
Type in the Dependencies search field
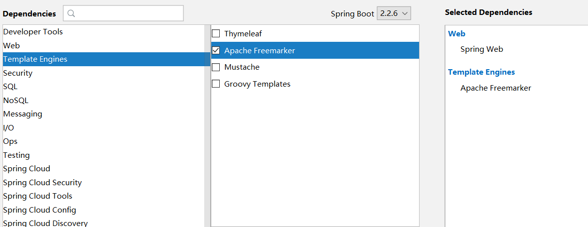(x=129, y=13)
